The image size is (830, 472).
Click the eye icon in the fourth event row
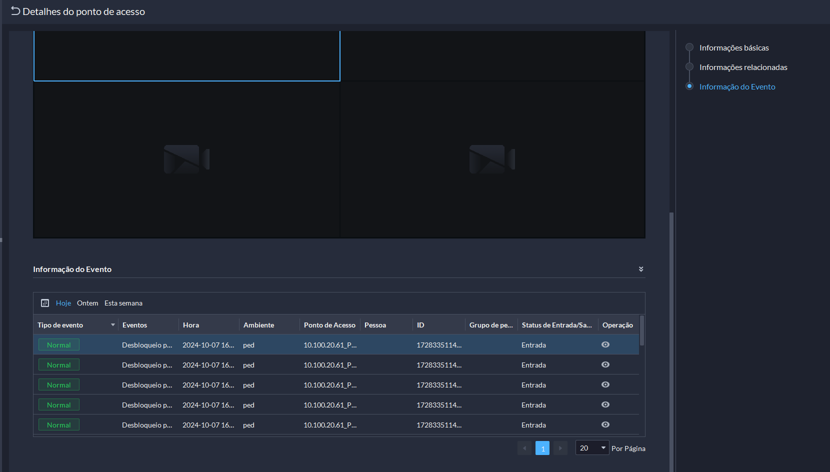click(x=605, y=404)
